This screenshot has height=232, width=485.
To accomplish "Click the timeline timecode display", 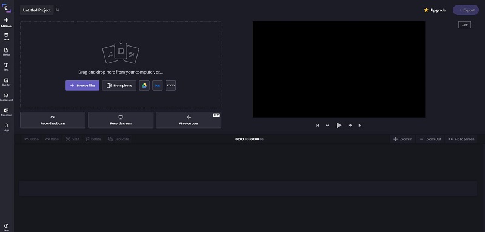I will [x=249, y=140].
